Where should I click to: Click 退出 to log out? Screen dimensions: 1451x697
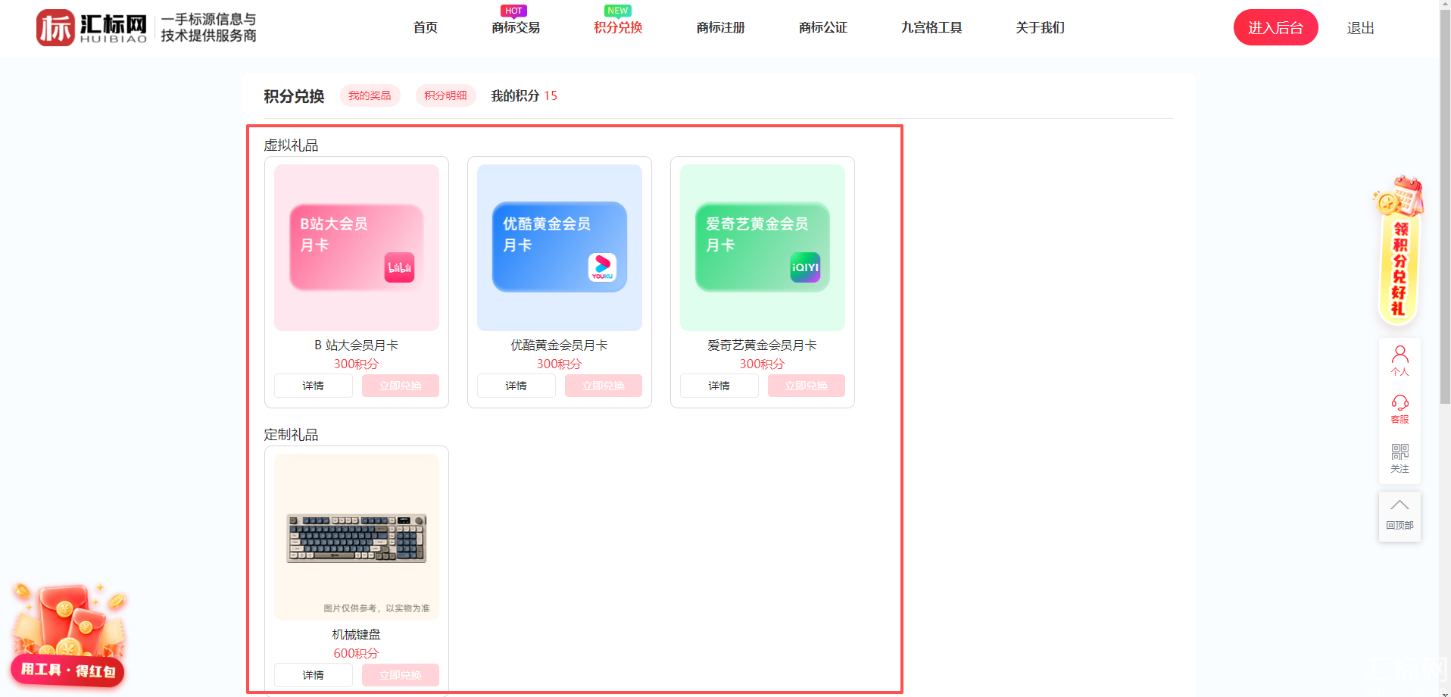coord(1360,28)
